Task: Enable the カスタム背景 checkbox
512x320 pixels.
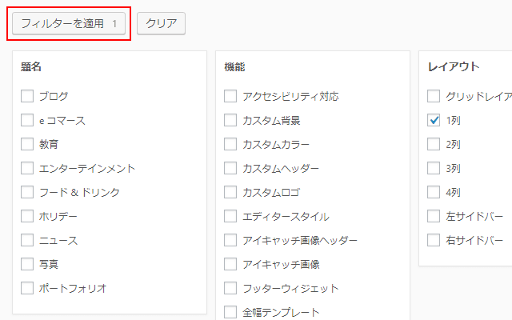Action: click(x=230, y=120)
